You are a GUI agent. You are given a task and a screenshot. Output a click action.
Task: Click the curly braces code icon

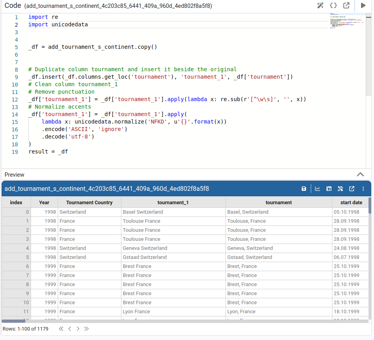pyautogui.click(x=333, y=6)
